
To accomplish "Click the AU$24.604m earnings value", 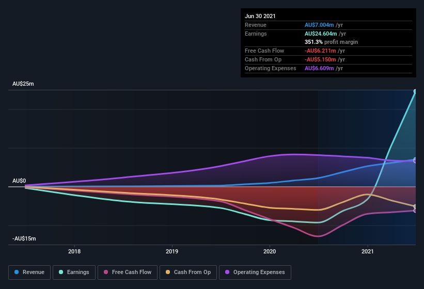I will [x=321, y=34].
